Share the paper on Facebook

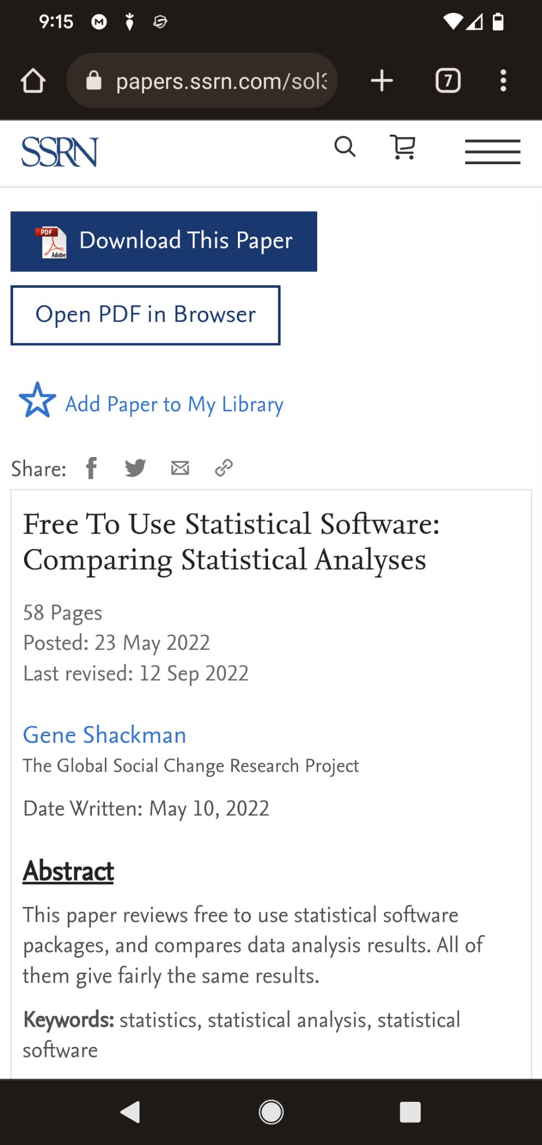92,468
